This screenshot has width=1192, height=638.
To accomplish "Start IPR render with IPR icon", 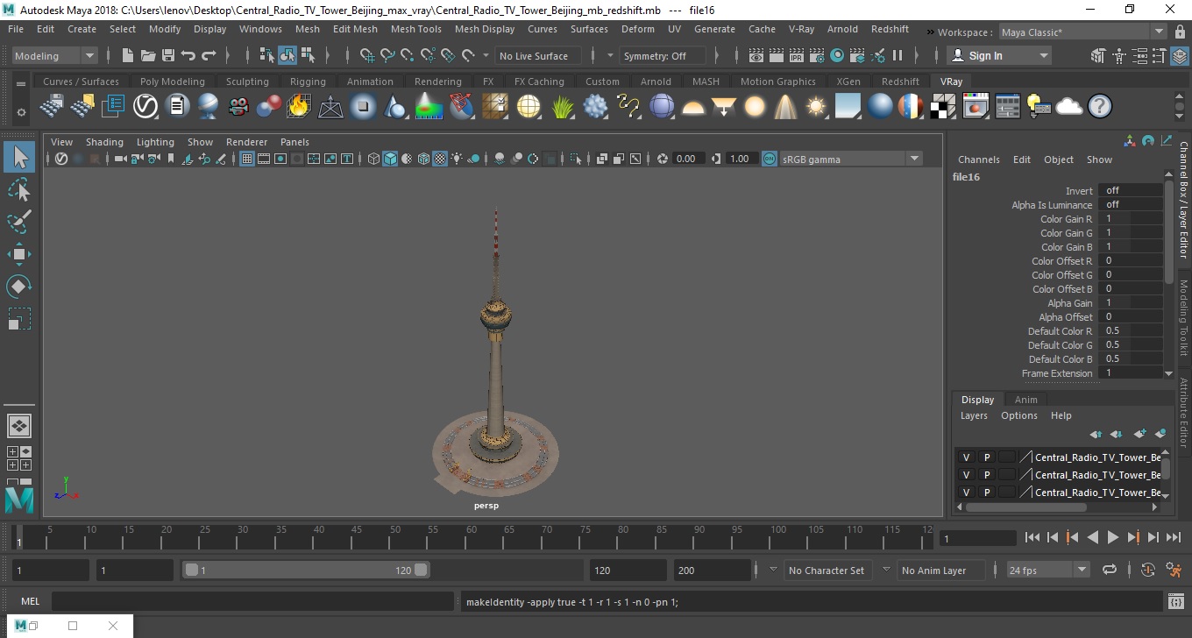I will click(x=797, y=55).
